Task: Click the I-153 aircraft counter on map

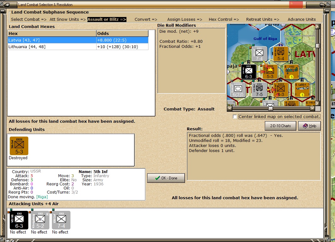Action: click(x=291, y=72)
